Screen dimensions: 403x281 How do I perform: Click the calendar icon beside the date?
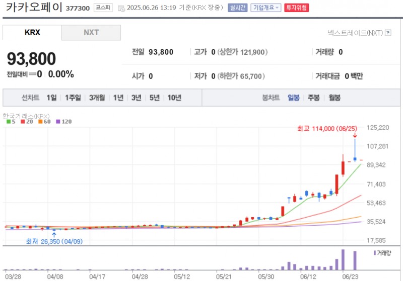click(x=121, y=9)
